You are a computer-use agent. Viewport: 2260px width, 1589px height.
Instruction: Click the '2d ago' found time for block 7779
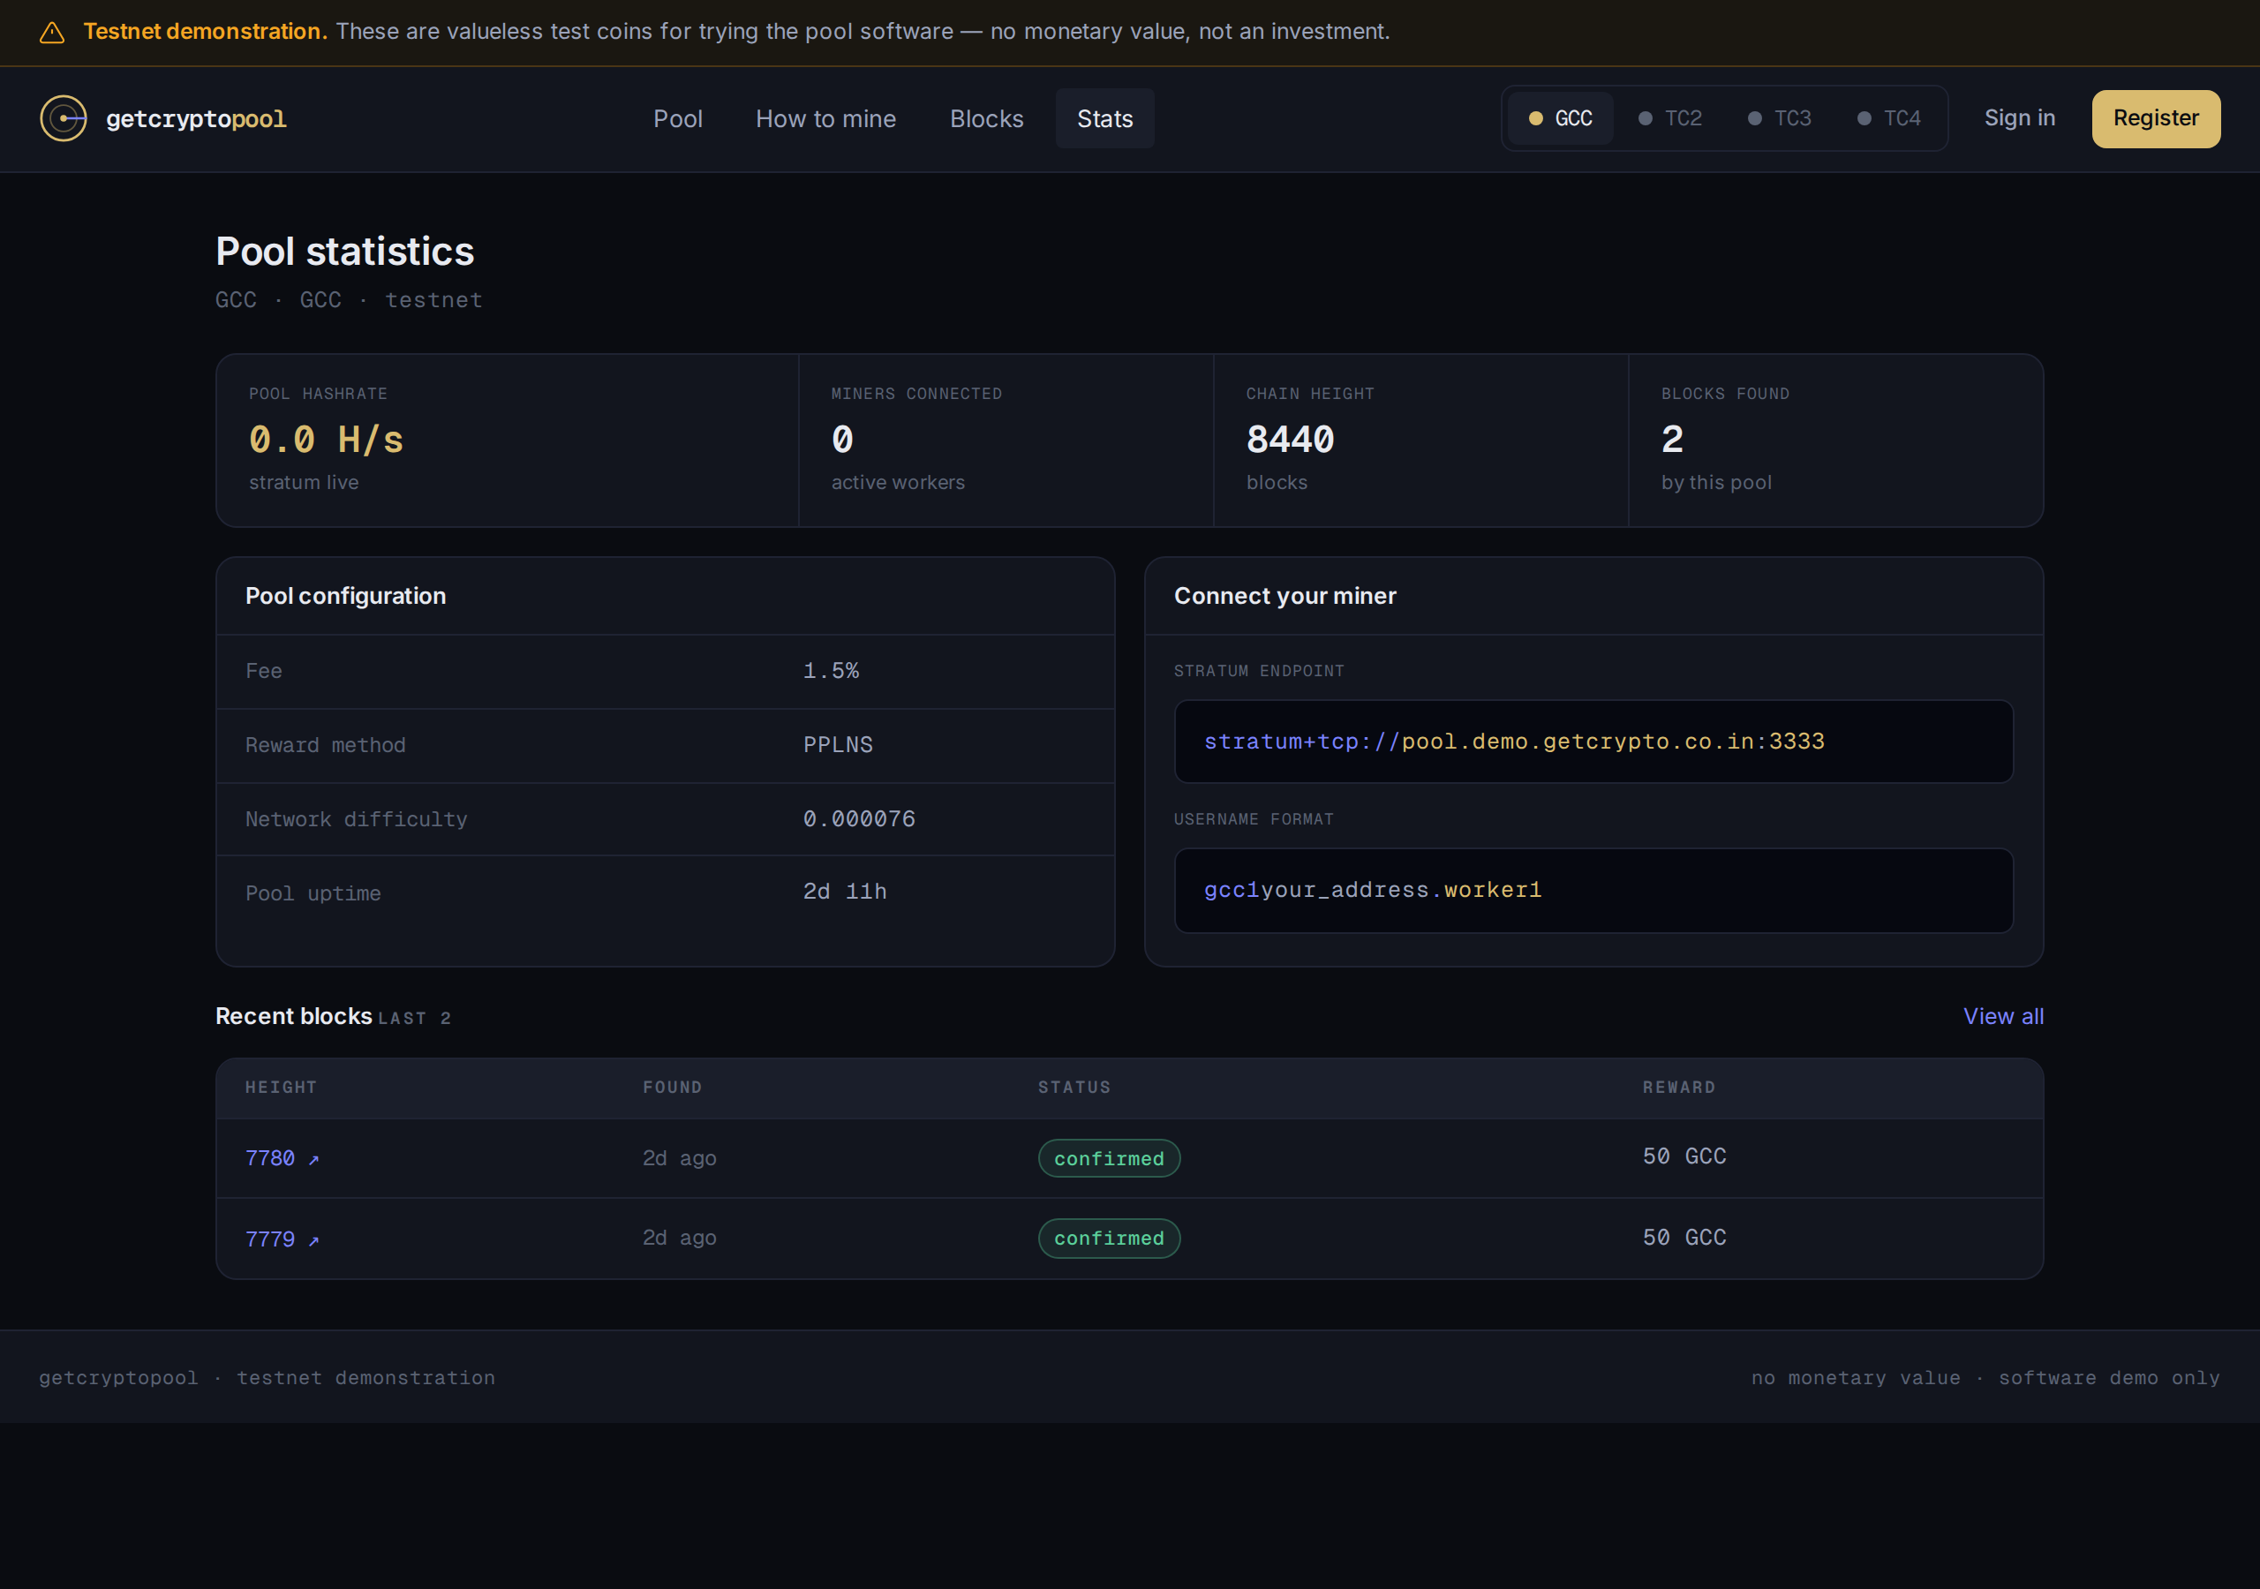click(x=679, y=1238)
